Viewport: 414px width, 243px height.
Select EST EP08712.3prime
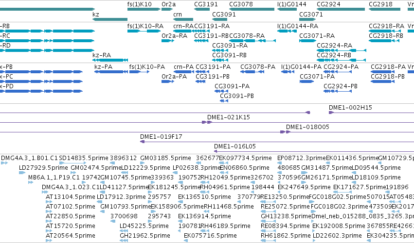click(x=302, y=158)
